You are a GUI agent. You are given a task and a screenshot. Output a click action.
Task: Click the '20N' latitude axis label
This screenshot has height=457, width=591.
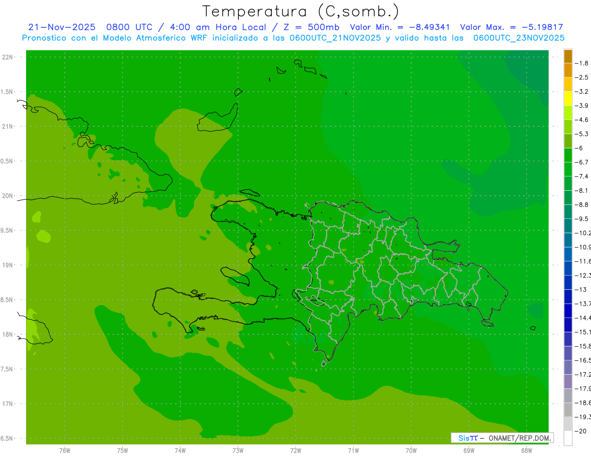click(x=7, y=196)
